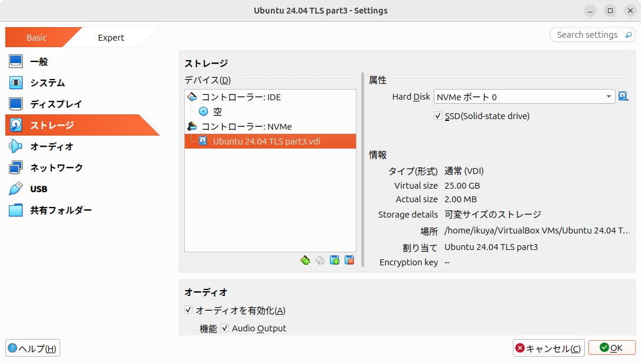Switch to the Basic tab
641x362 pixels.
[37, 38]
